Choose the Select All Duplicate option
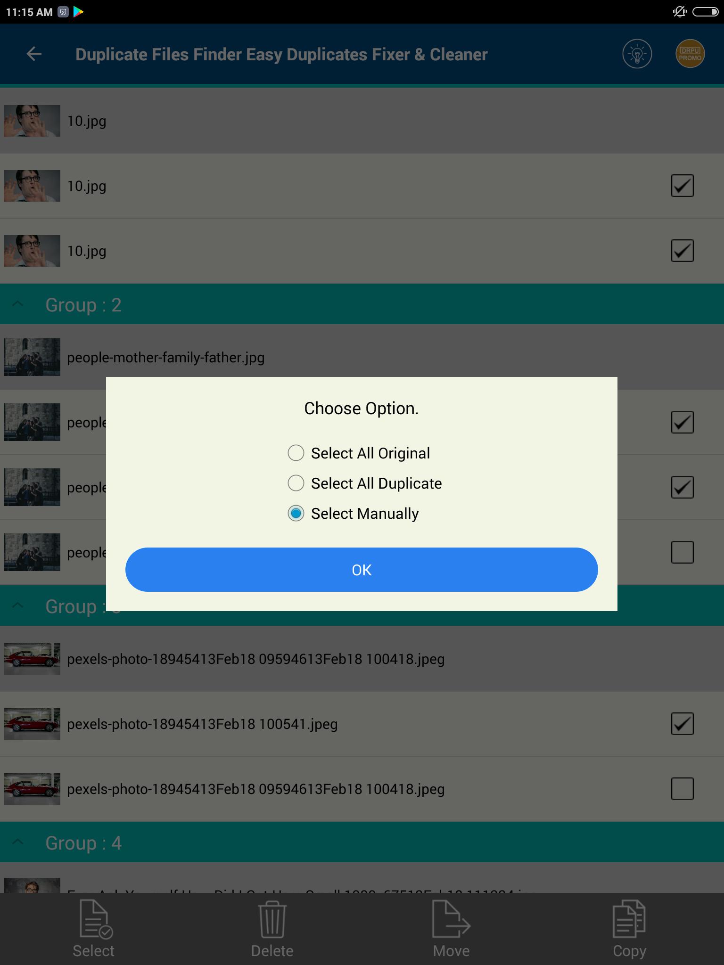This screenshot has height=965, width=724. (x=365, y=483)
